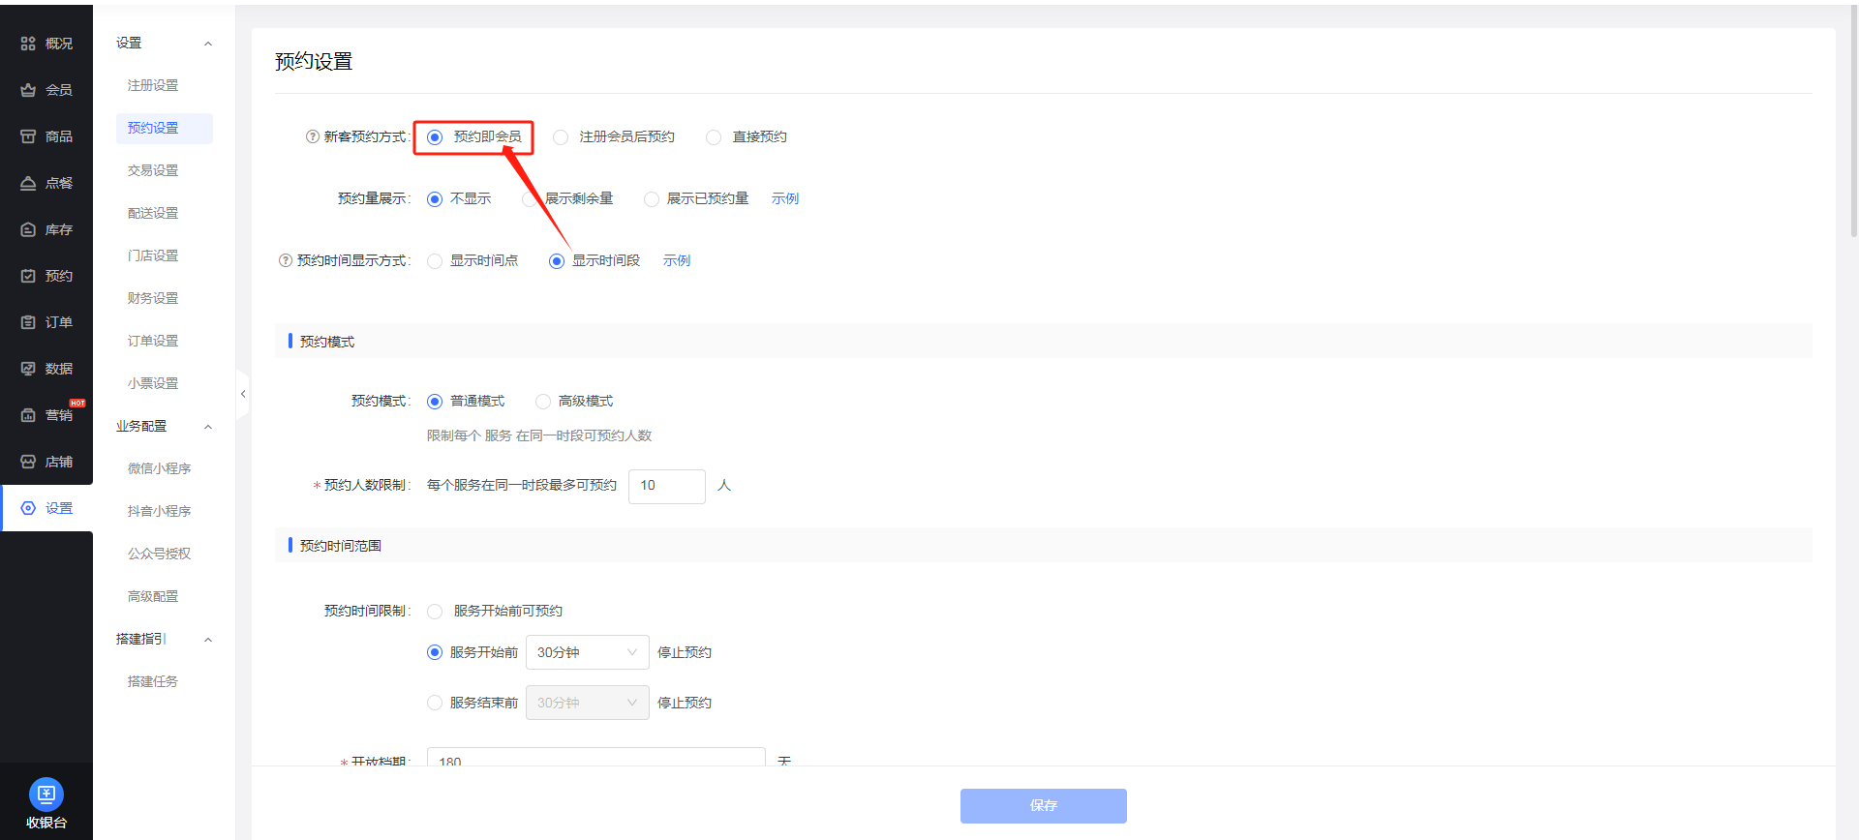Screen dimensions: 1859x840
Task: Open the 库存 inventory icon
Action: click(x=28, y=229)
